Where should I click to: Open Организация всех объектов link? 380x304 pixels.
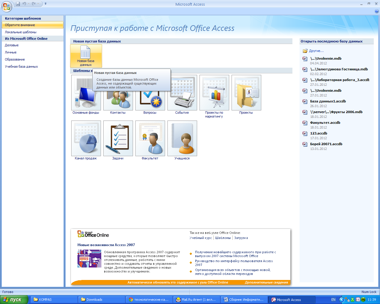click(233, 272)
